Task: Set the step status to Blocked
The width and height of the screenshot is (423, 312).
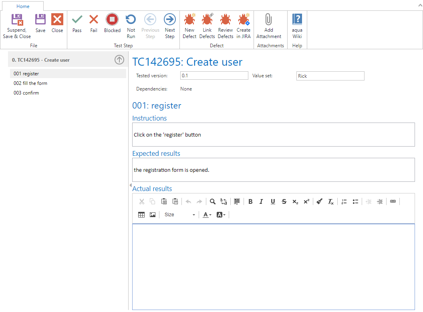Action: pos(112,23)
